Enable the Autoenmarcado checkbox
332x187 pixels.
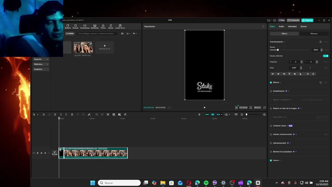(x=271, y=143)
